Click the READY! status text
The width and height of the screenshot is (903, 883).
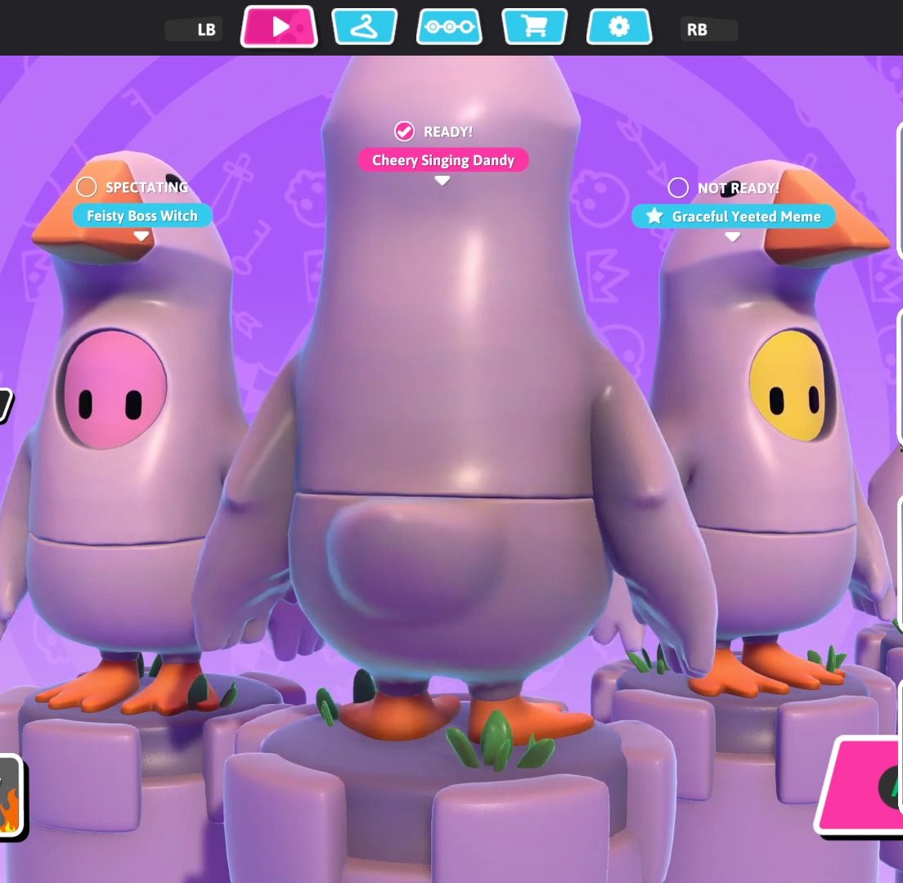[x=448, y=132]
